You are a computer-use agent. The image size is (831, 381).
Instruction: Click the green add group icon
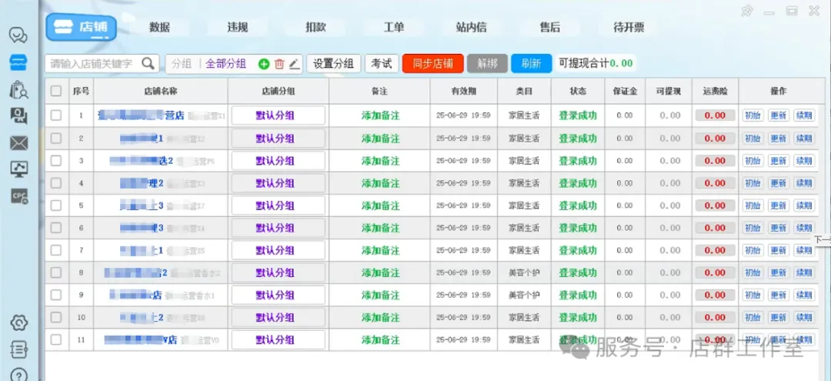coord(264,64)
